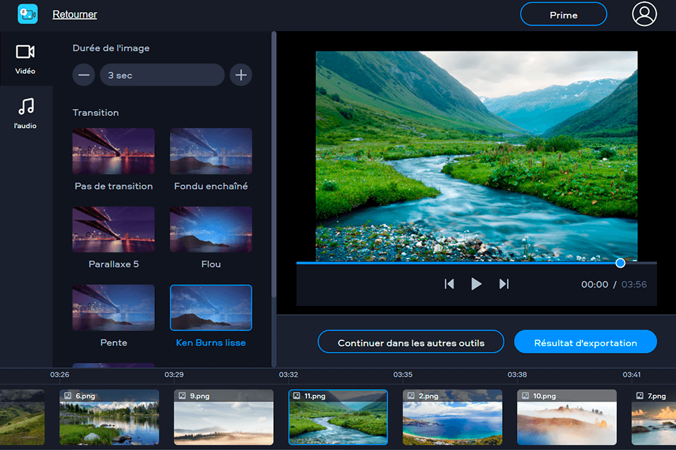This screenshot has width=676, height=450.
Task: Decrease image duration with the minus icon
Action: click(83, 75)
